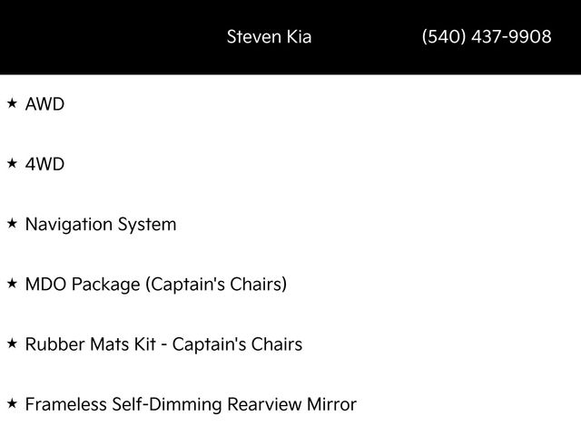This screenshot has width=581, height=435.
Task: Click the word Kia in the header
Action: coord(297,37)
